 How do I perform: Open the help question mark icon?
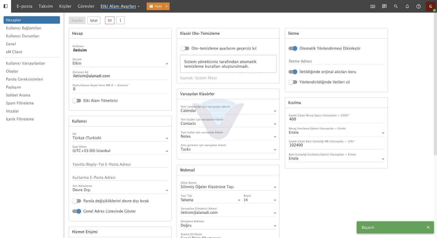click(x=419, y=6)
